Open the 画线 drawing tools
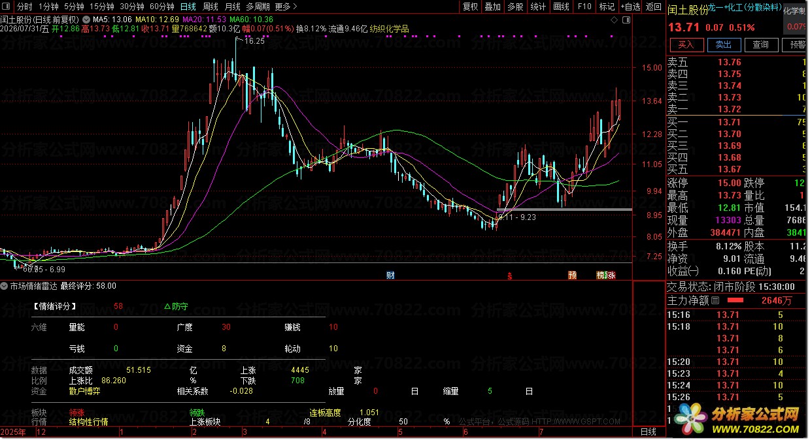Screen dimensions: 810x440 point(561,7)
